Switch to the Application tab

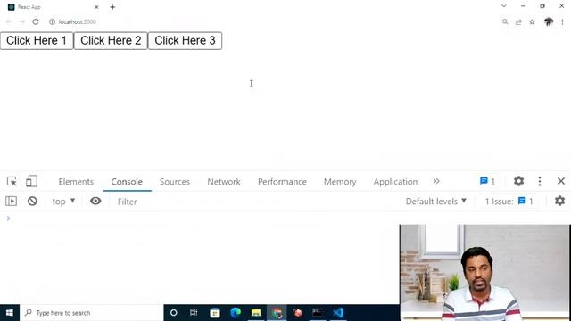click(395, 182)
